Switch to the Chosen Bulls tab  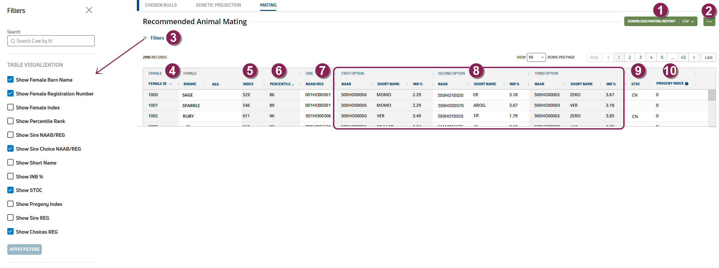tap(161, 5)
